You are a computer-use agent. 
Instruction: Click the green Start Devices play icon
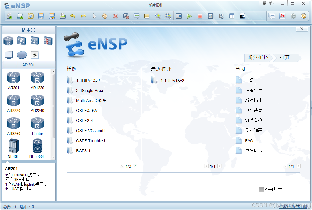pyautogui.click(x=189, y=16)
